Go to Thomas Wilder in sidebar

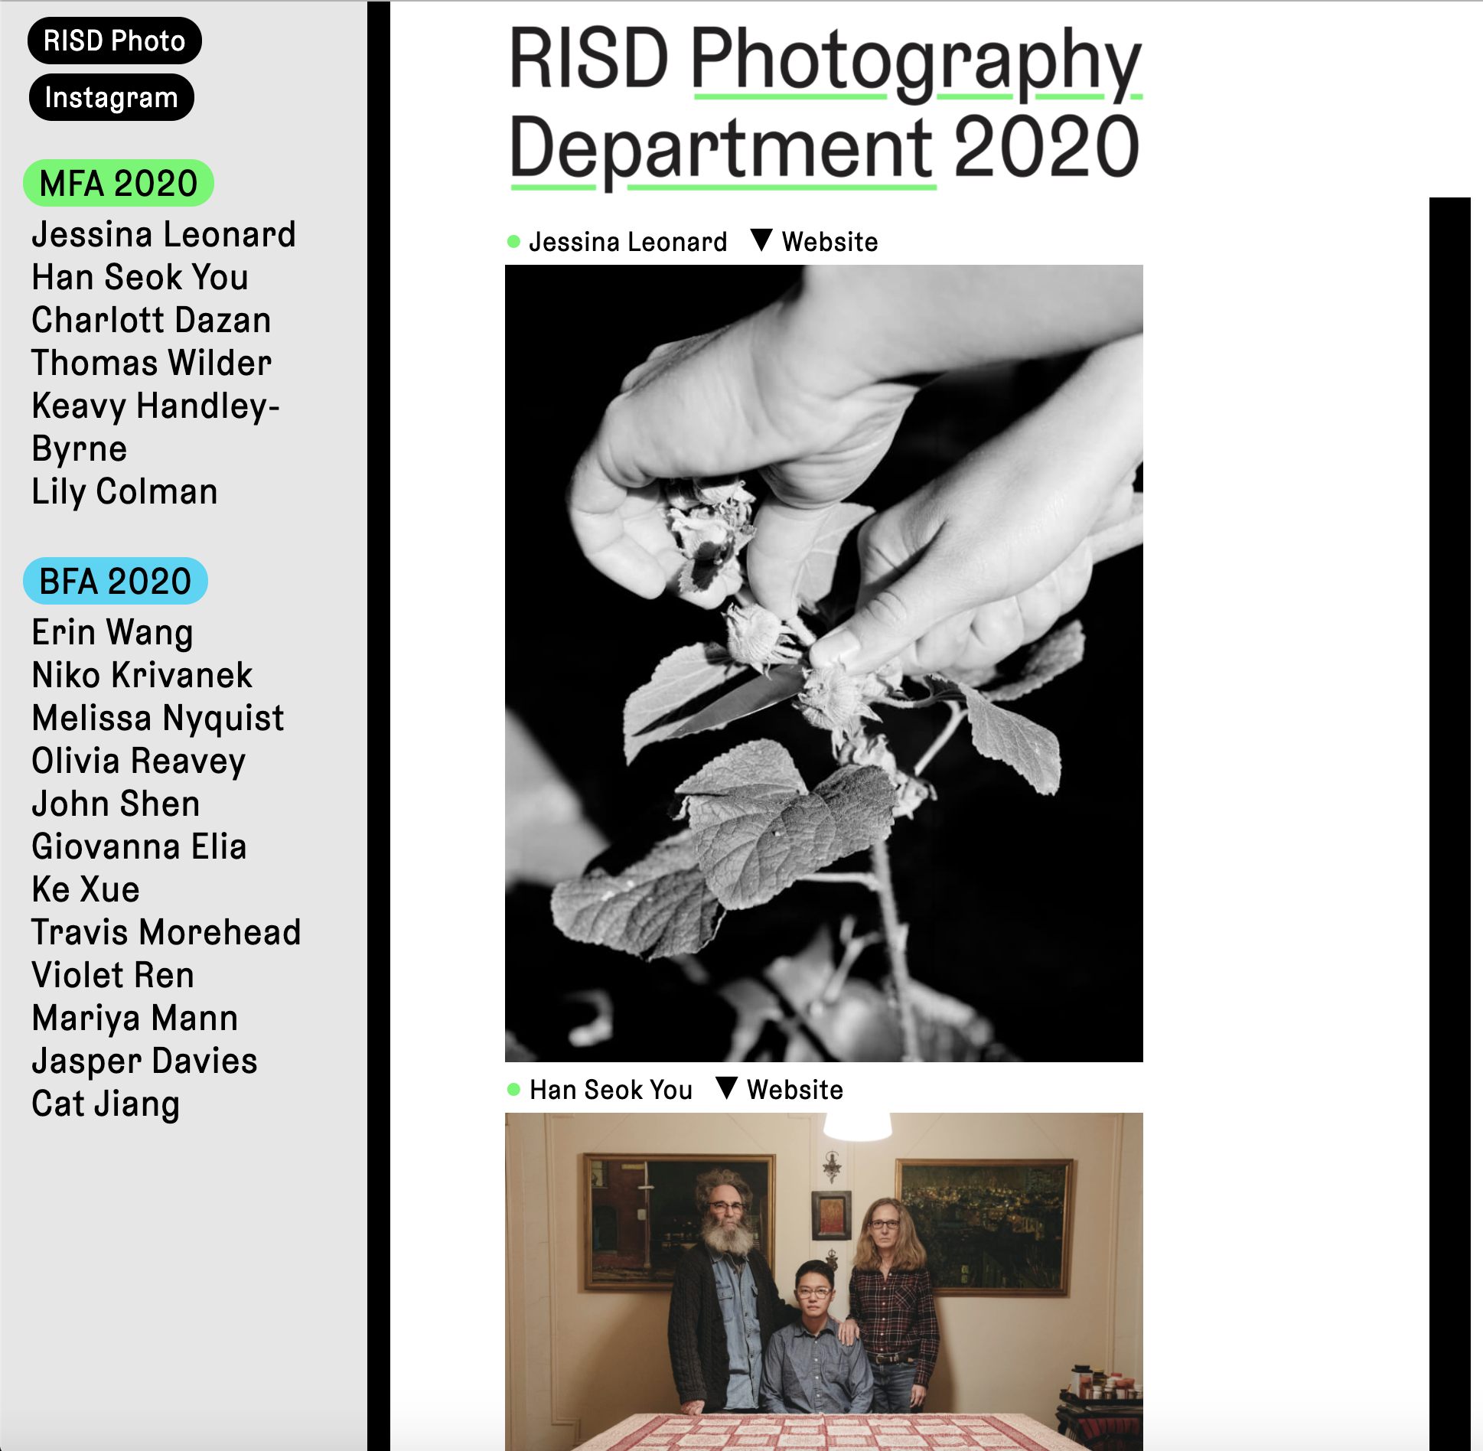pos(152,363)
